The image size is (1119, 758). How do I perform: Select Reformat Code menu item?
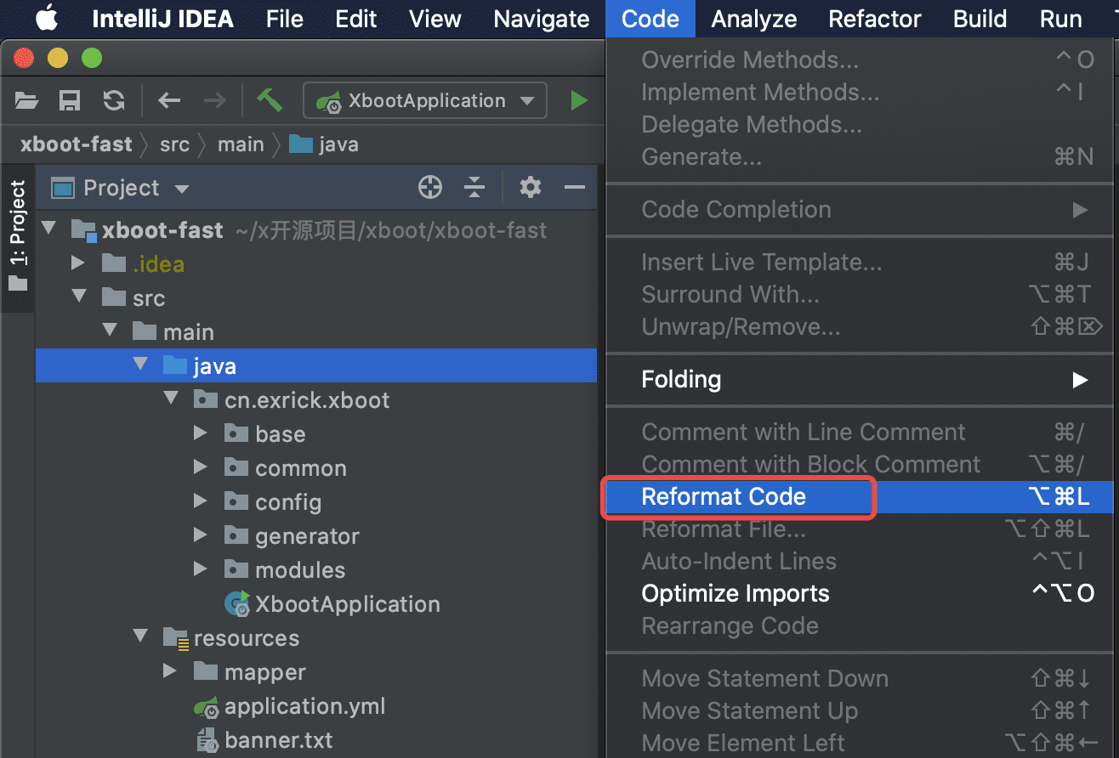pyautogui.click(x=724, y=497)
